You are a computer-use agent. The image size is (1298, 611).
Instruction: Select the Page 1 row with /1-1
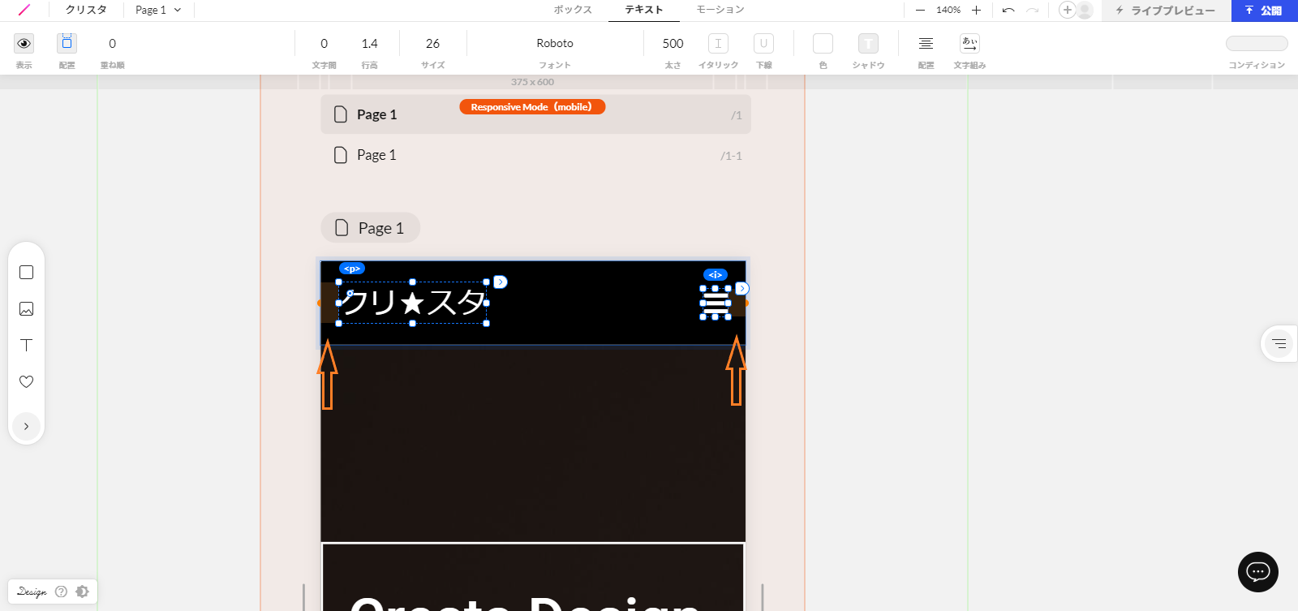[535, 155]
